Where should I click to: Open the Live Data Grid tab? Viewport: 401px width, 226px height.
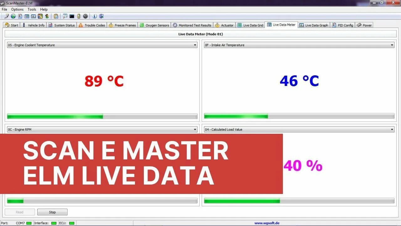point(250,25)
